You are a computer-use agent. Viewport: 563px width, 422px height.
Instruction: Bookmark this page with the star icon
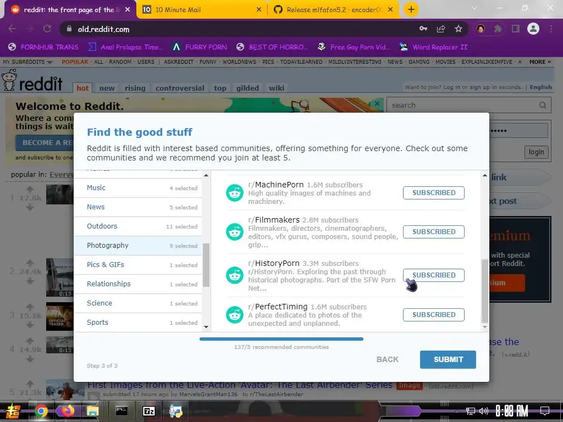click(458, 29)
